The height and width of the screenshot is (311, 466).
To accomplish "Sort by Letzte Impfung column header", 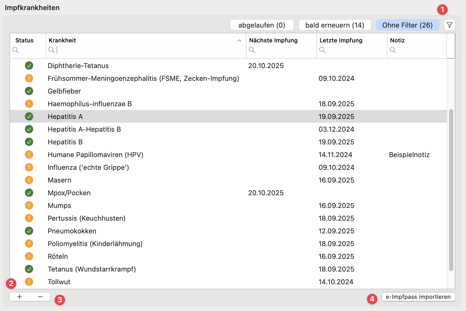I will pyautogui.click(x=341, y=40).
